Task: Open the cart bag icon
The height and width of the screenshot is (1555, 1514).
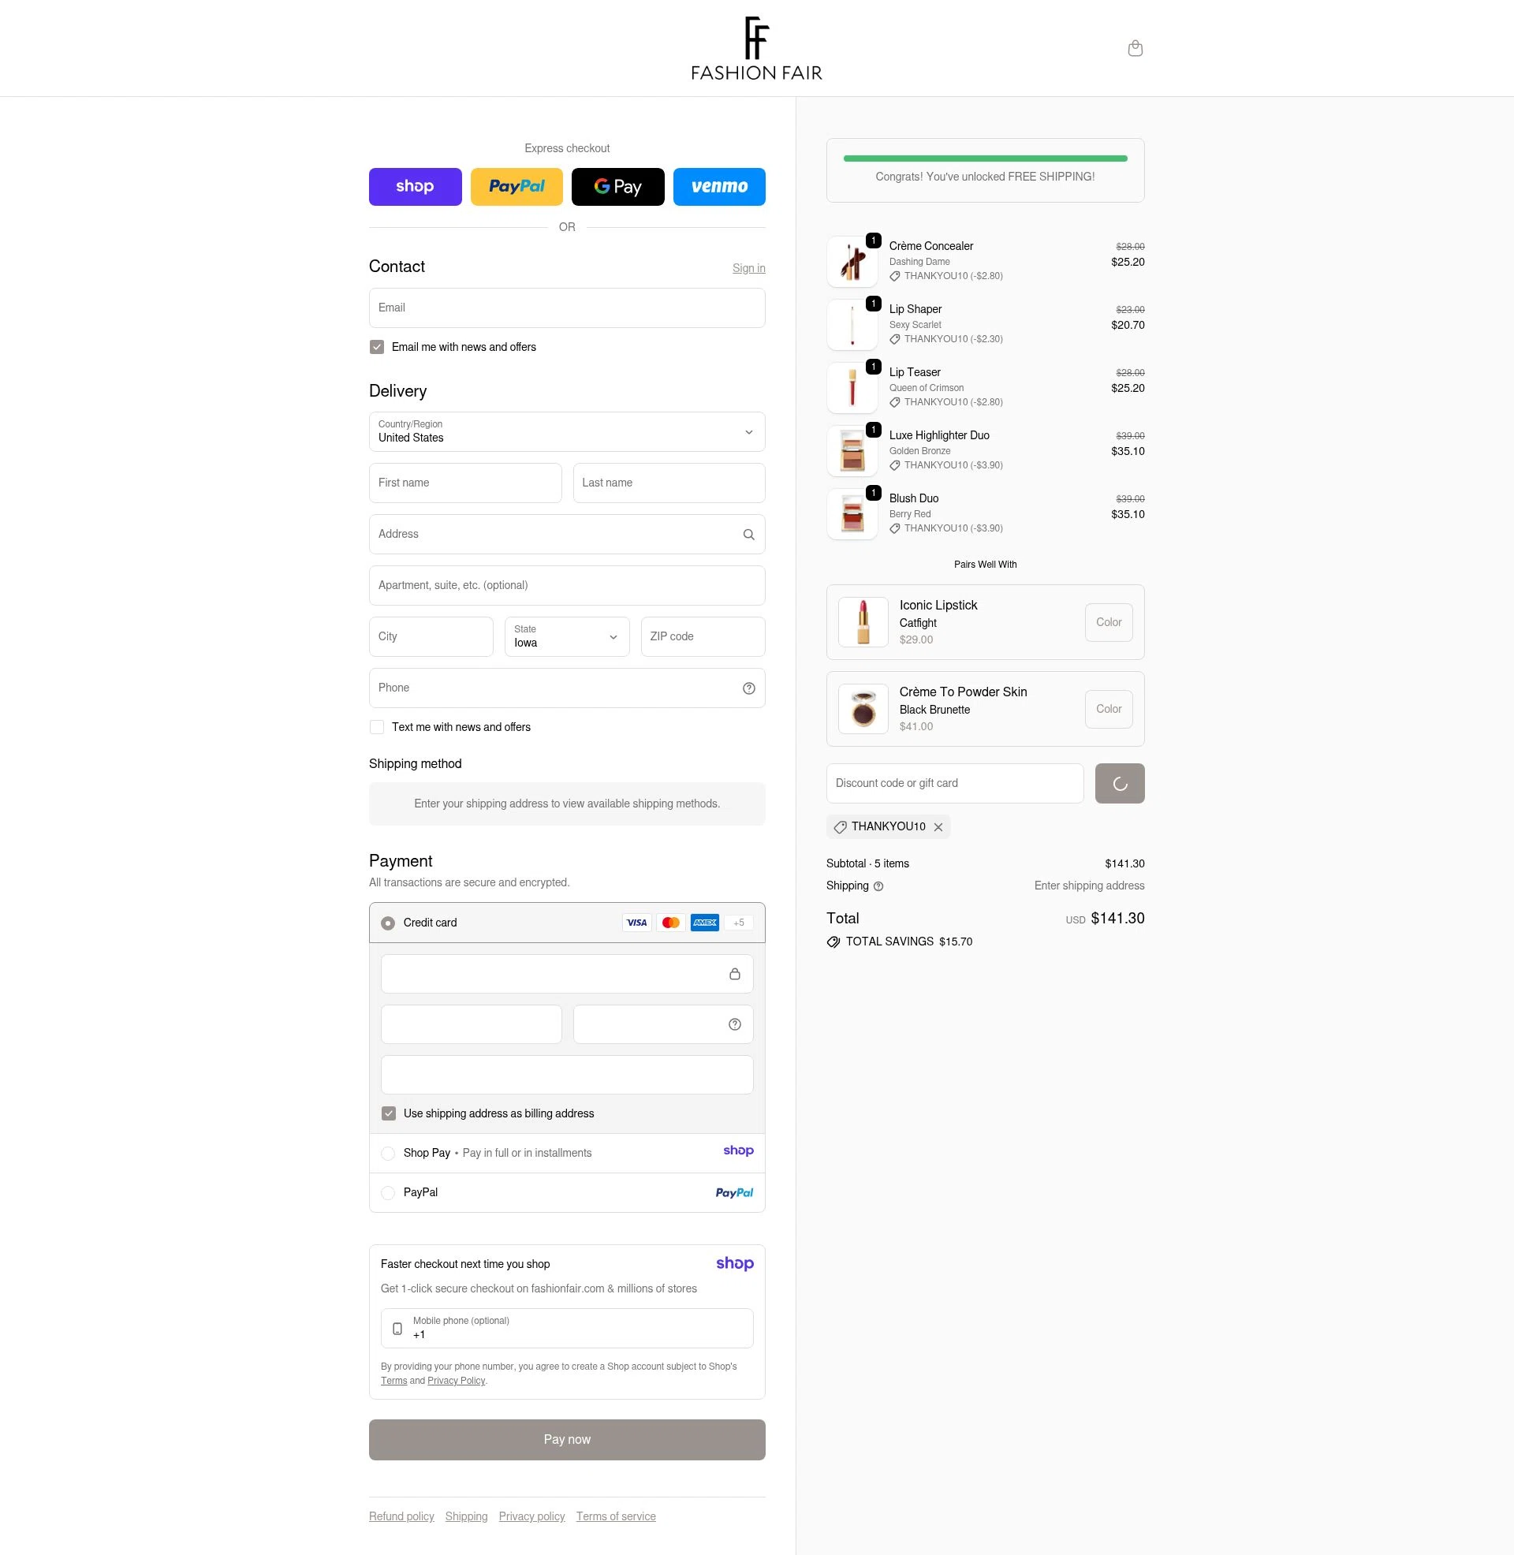Action: pyautogui.click(x=1135, y=47)
